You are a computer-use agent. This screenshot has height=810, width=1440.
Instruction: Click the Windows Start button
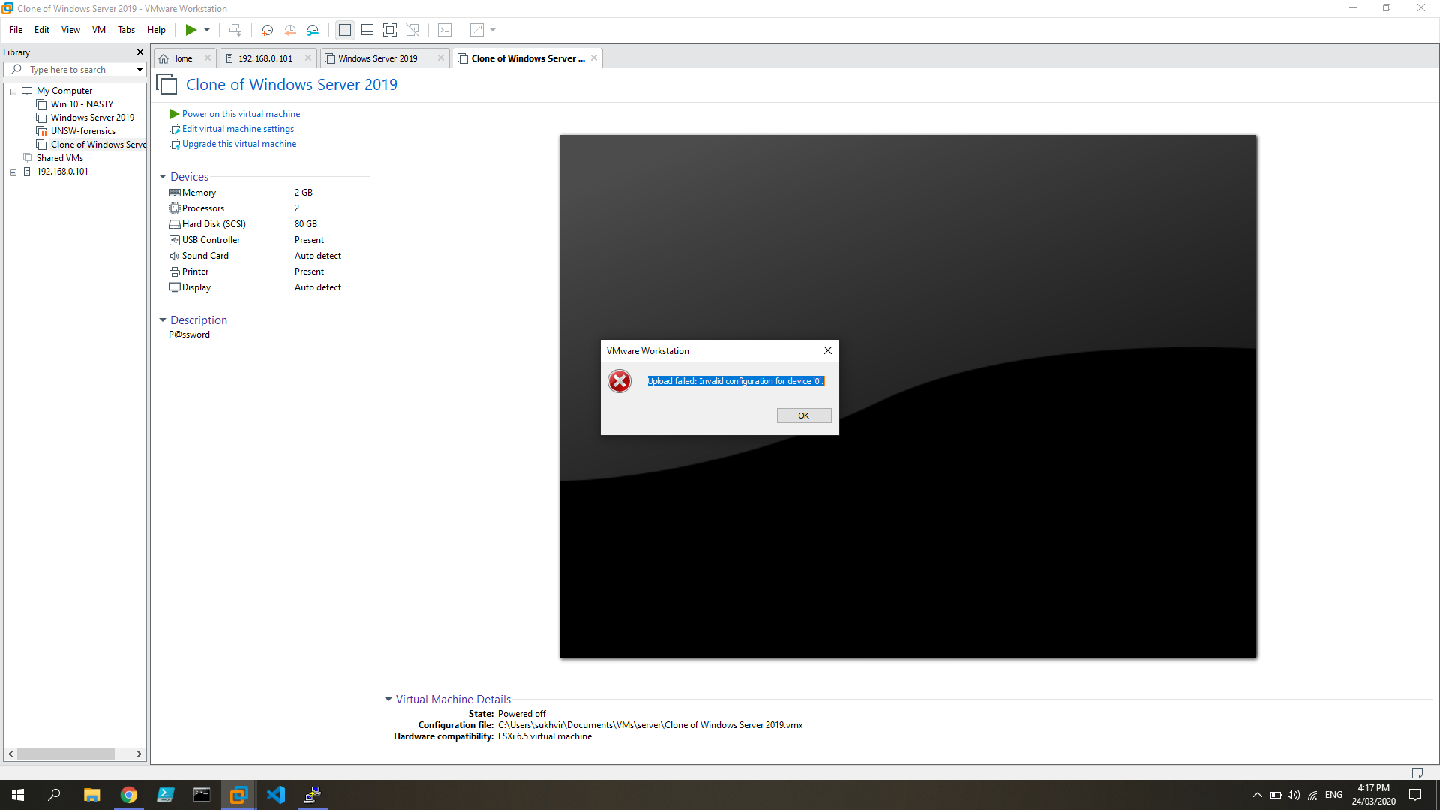[x=18, y=795]
